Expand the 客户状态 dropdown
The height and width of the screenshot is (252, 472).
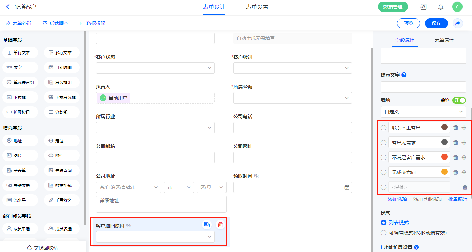click(x=155, y=68)
